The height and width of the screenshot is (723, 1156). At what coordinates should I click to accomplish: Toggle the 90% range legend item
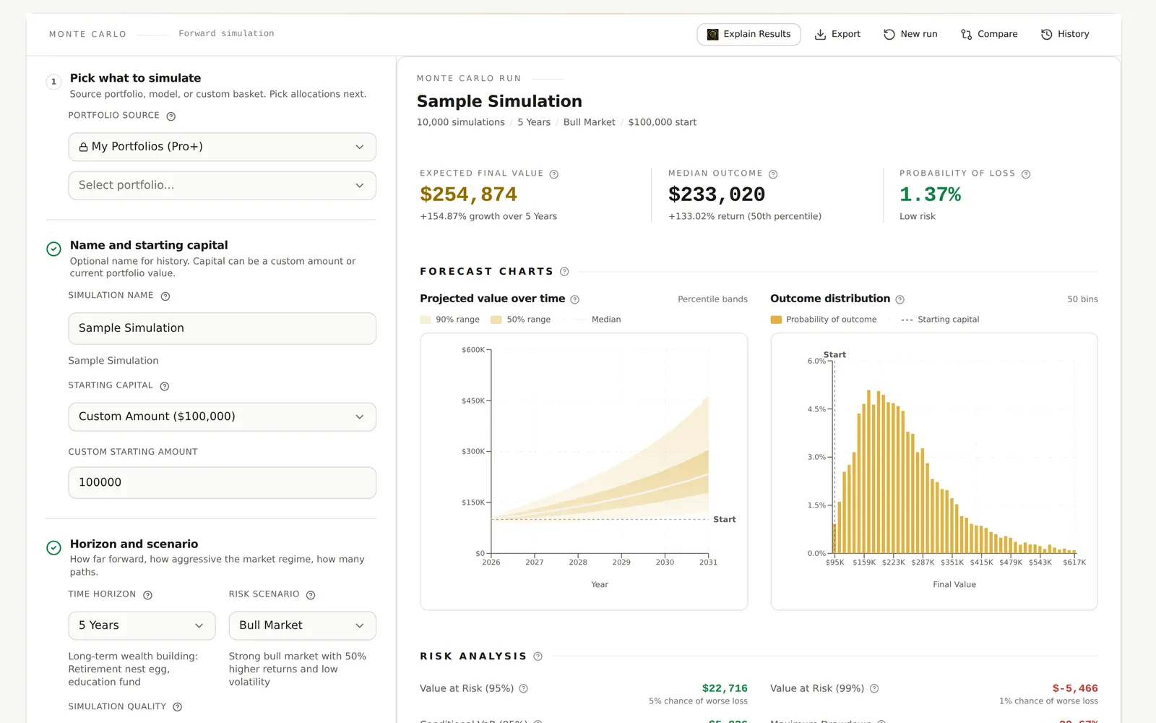click(449, 320)
